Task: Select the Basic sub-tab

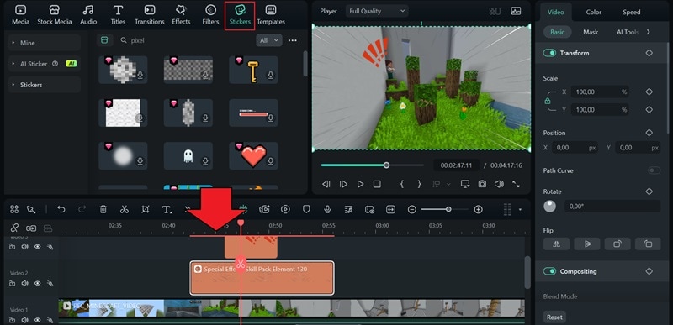Action: [558, 32]
